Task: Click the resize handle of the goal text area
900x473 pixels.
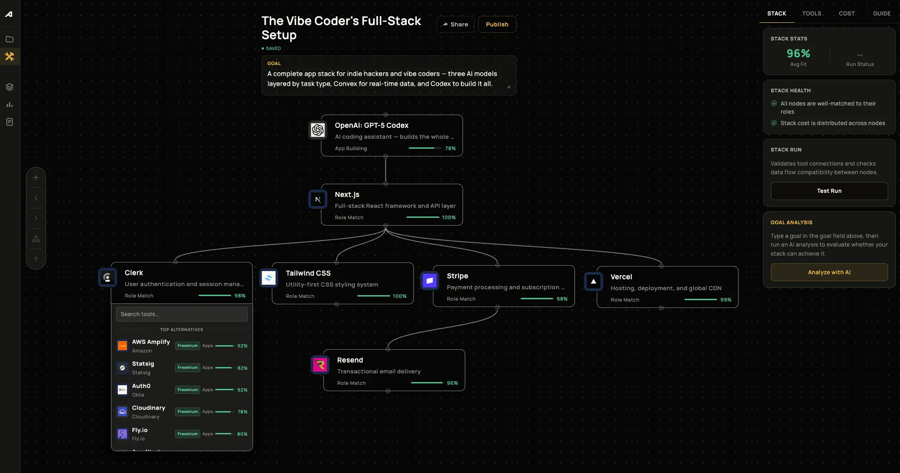Action: pos(509,87)
